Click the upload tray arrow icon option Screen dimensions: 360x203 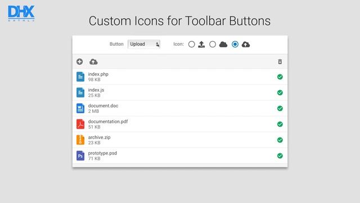[201, 44]
